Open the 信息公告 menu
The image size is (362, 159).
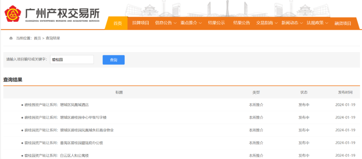click(164, 23)
